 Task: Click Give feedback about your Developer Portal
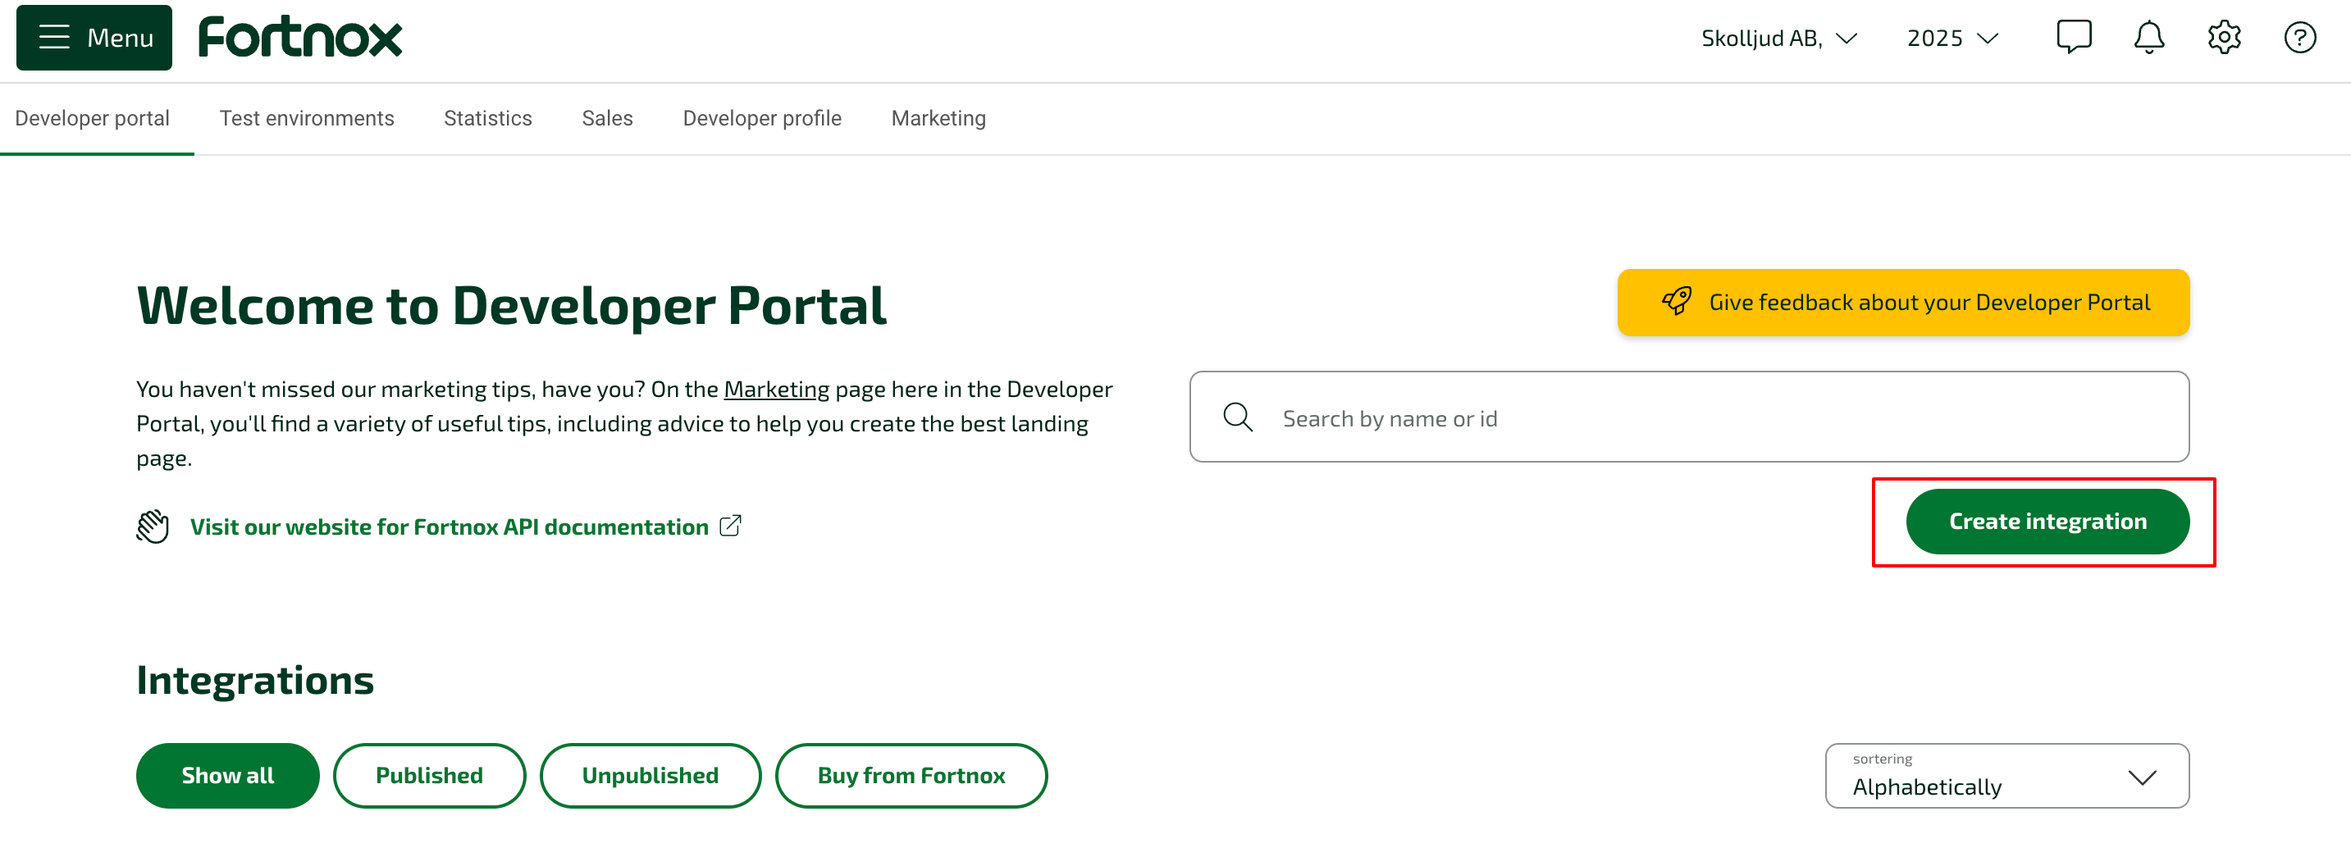pyautogui.click(x=1903, y=302)
